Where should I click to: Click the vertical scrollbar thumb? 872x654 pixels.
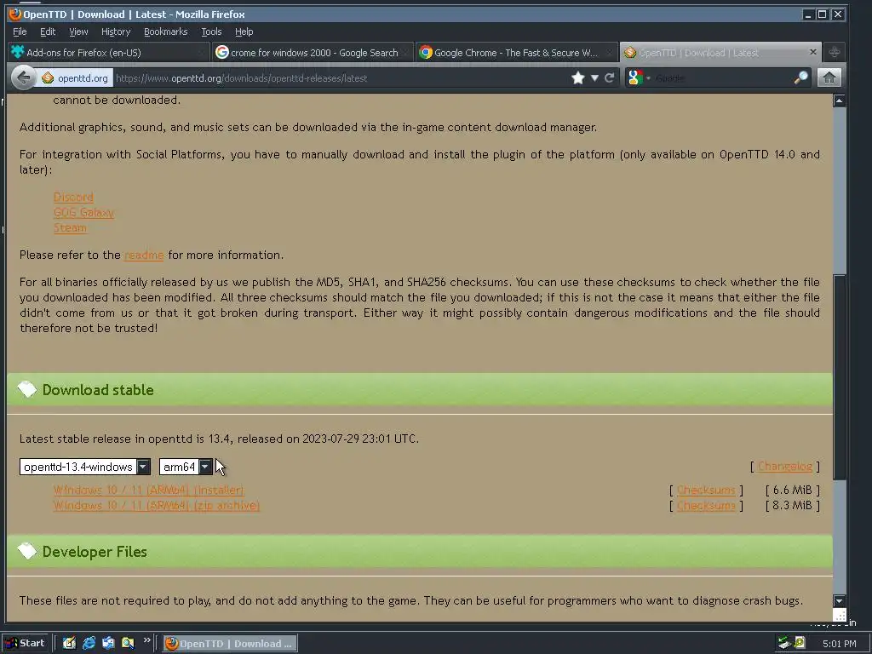coord(839,377)
